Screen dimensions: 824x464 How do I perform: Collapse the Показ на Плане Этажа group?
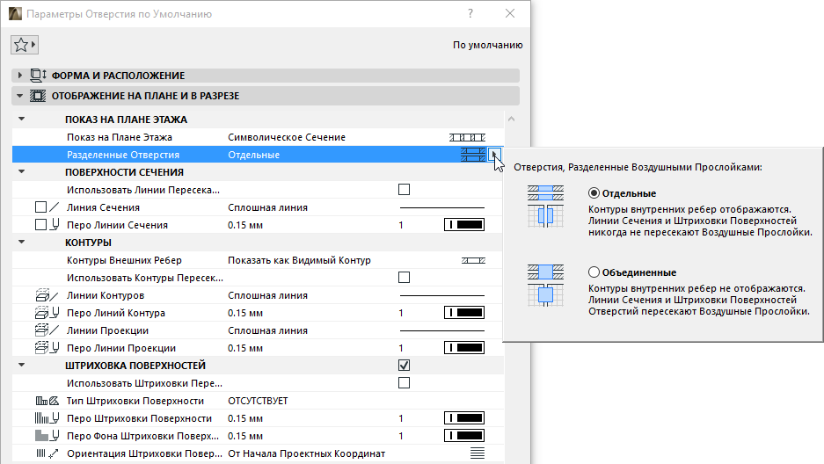pos(22,120)
